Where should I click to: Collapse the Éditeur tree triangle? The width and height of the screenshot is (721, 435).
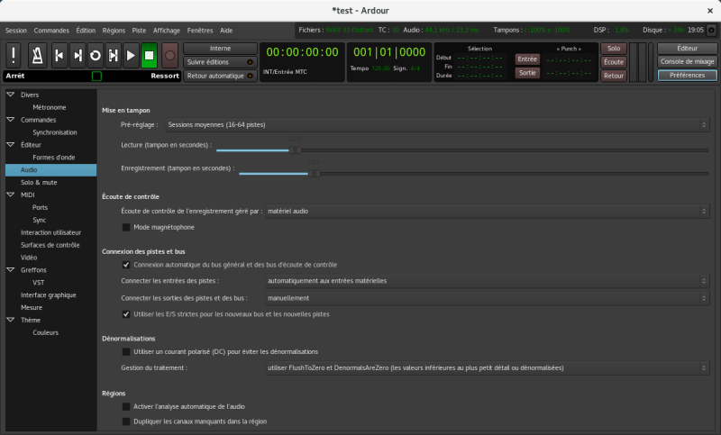click(11, 145)
